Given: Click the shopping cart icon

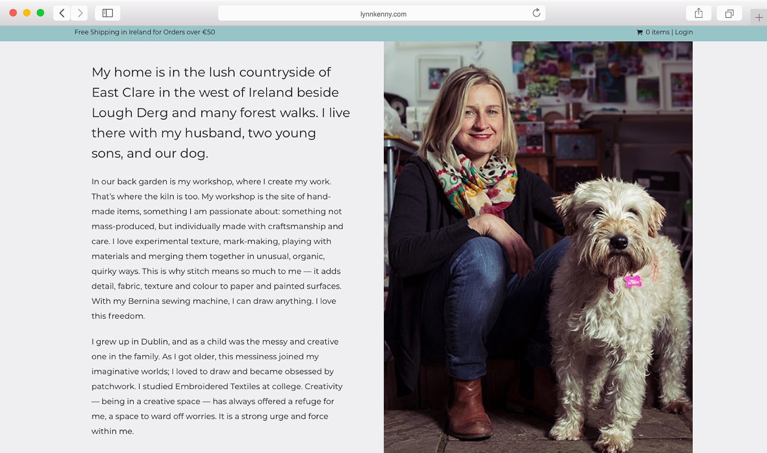Looking at the screenshot, I should point(639,32).
